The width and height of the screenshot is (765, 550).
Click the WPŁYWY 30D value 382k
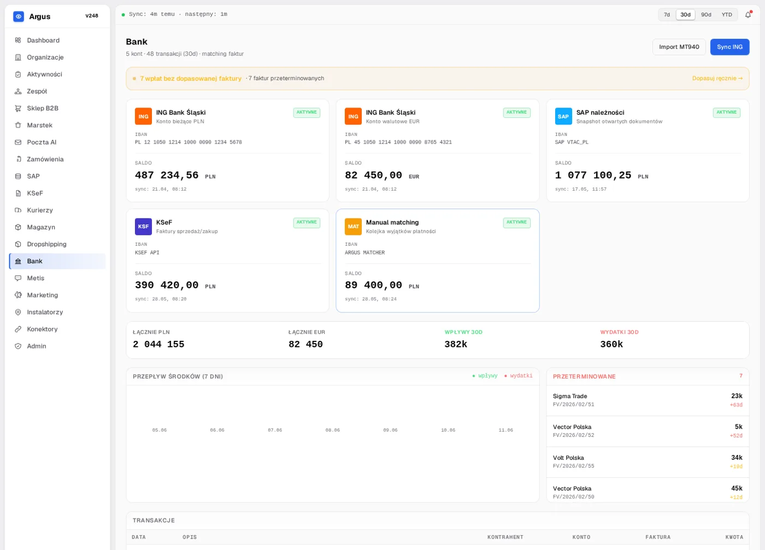[456, 344]
